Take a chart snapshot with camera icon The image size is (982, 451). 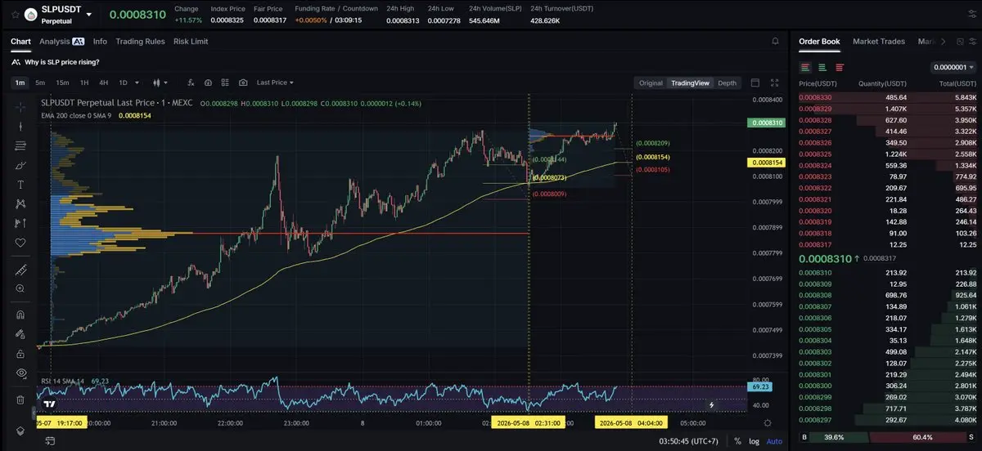tap(244, 83)
